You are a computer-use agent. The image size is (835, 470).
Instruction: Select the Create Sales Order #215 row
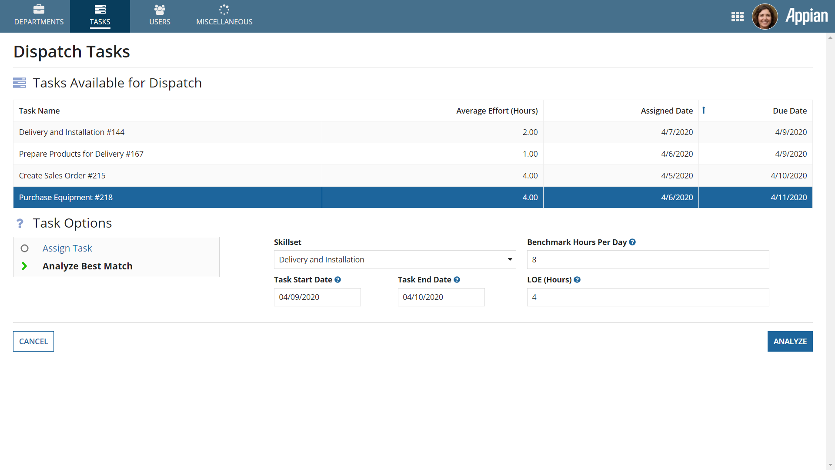pos(62,176)
